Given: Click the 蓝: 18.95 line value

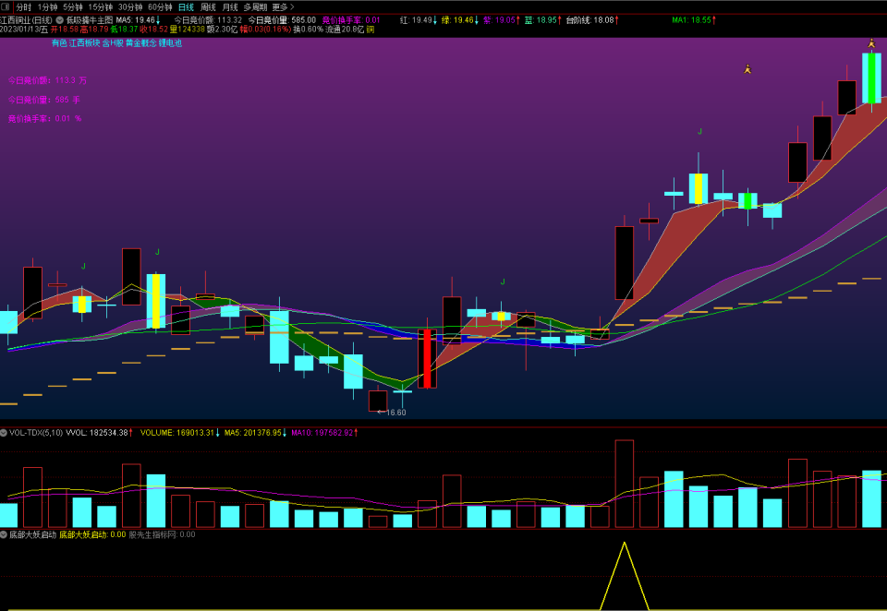Looking at the screenshot, I should 543,19.
